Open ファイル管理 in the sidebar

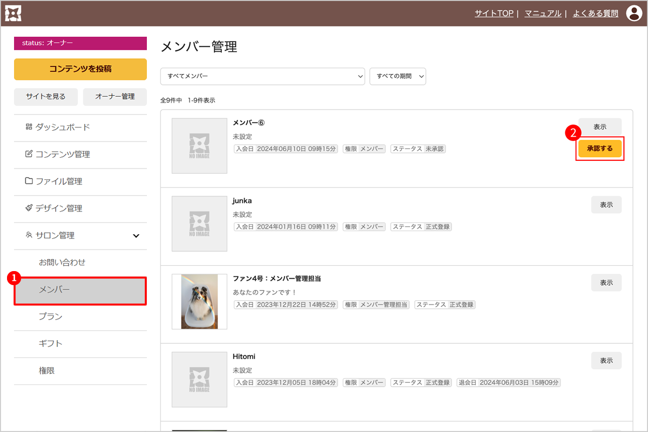point(58,181)
